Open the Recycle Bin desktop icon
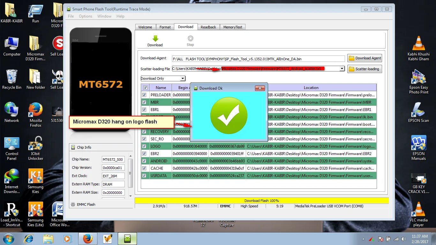The image size is (436, 245). tap(12, 79)
